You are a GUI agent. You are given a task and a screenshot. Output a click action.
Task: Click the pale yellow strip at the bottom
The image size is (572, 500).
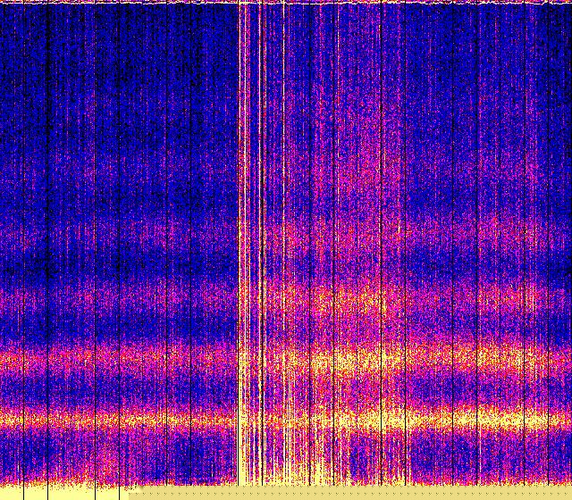pos(357,494)
